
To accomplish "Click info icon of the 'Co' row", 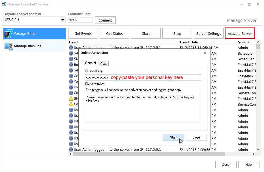I will 71,93.
